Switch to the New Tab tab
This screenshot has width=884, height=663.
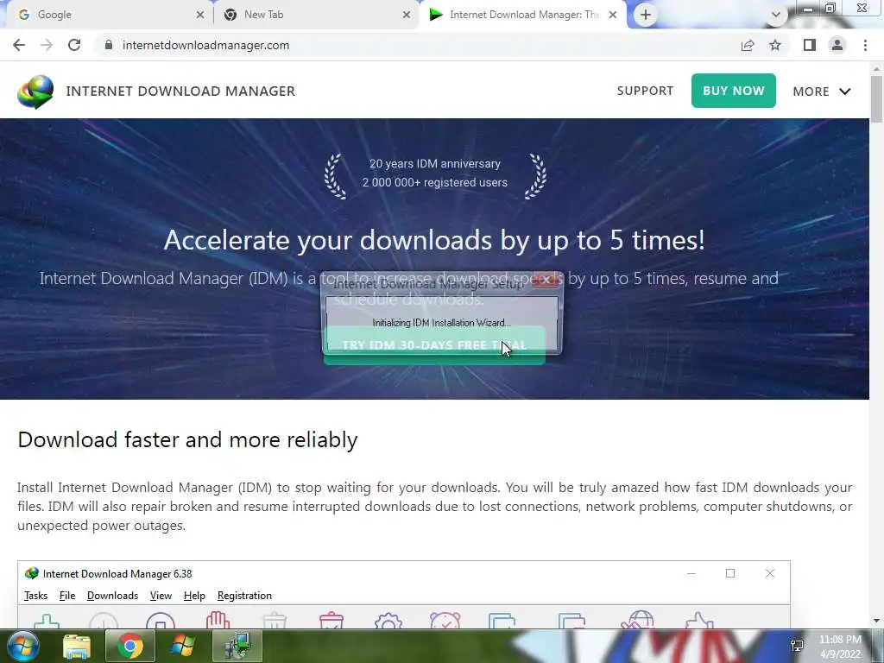point(316,15)
